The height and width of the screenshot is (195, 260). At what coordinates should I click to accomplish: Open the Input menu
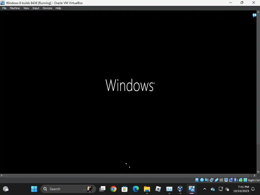point(36,8)
